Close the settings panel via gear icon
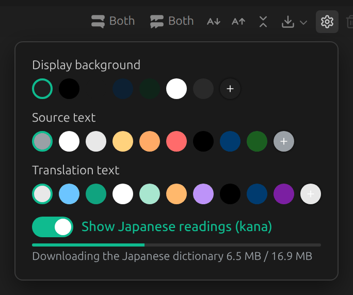Screen dimensions: 353x295 [x=327, y=22]
